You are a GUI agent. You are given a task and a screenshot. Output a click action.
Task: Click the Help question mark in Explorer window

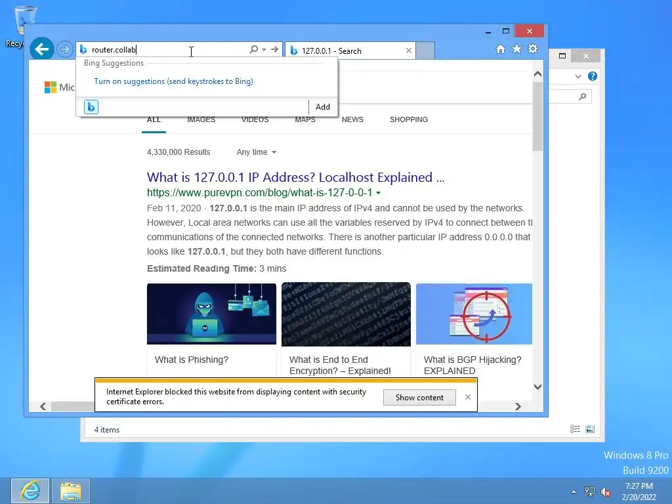593,76
